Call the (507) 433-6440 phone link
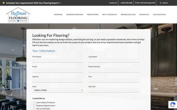177x110 pixels. point(127,3)
